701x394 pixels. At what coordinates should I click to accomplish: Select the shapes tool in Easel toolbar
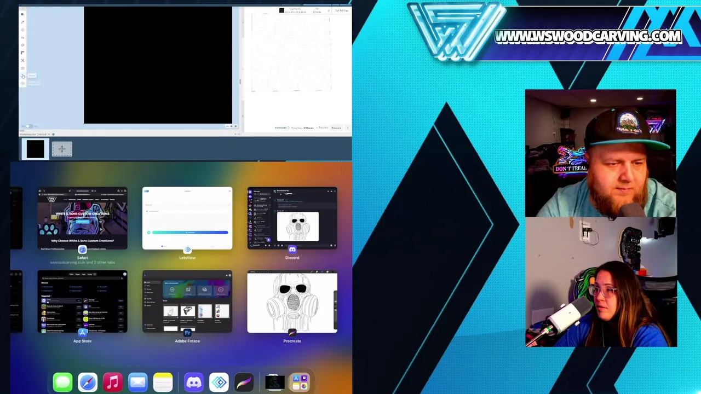22,14
